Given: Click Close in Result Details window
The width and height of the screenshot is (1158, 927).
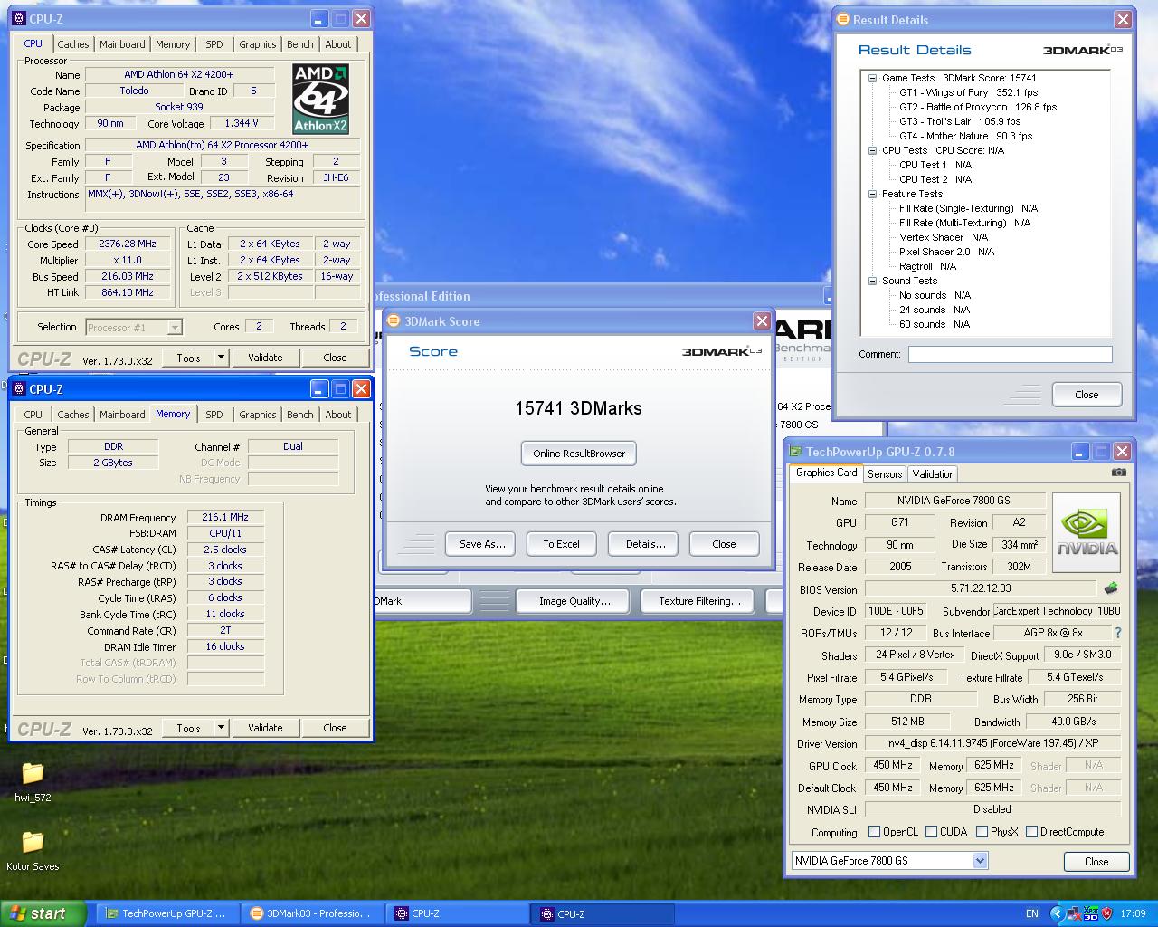Looking at the screenshot, I should [x=1087, y=395].
